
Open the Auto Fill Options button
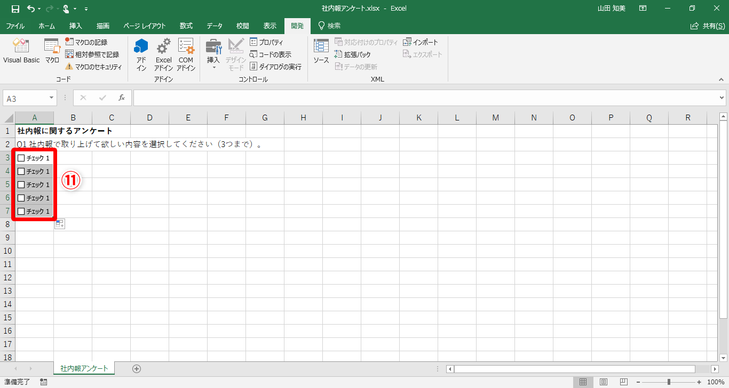[60, 224]
